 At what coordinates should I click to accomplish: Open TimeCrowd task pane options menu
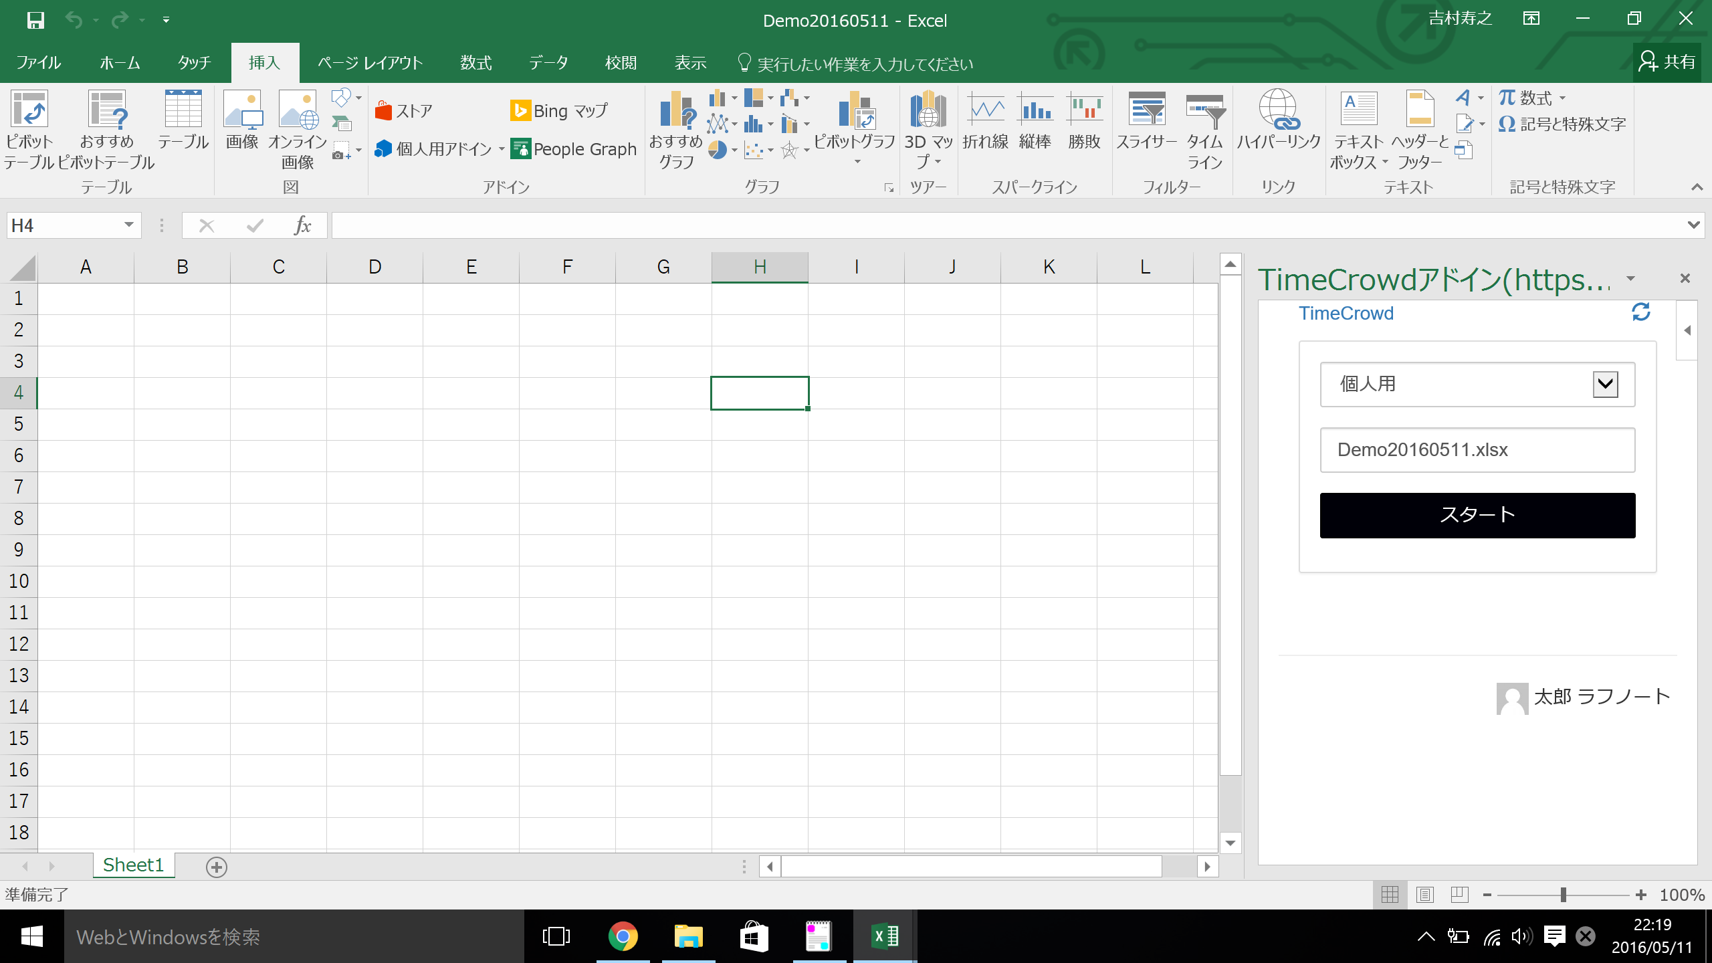(1631, 278)
